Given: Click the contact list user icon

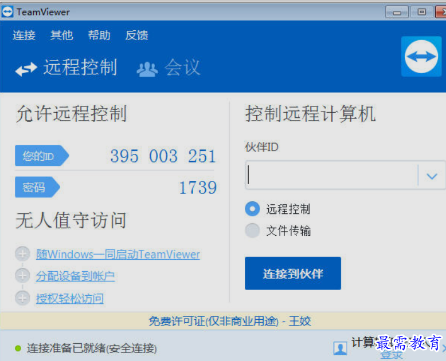Looking at the screenshot, I should coord(340,348).
